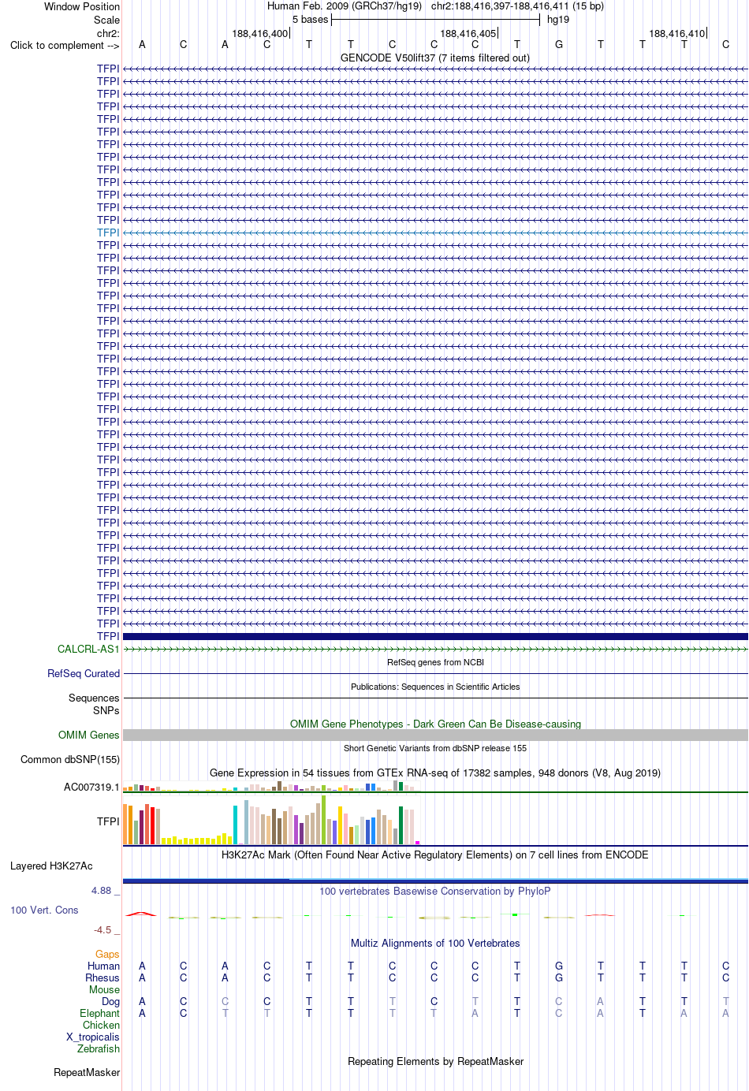Click the small AC007319.1 expression bar chart
The width and height of the screenshot is (749, 1091).
click(x=272, y=786)
